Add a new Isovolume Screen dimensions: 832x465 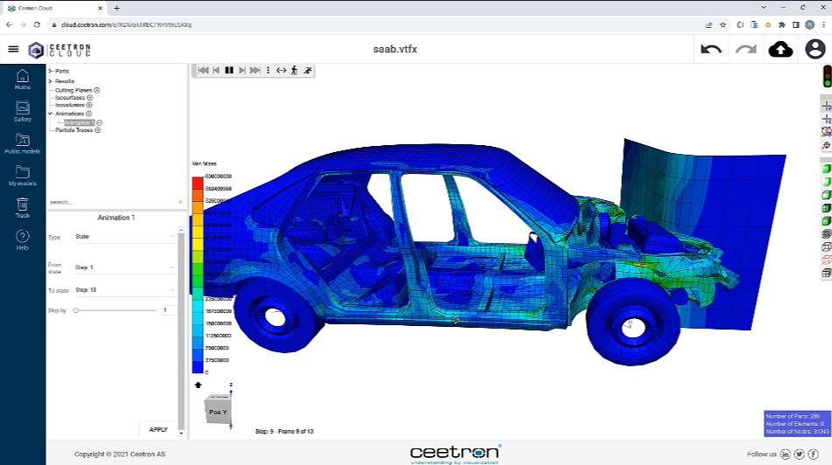[89, 105]
